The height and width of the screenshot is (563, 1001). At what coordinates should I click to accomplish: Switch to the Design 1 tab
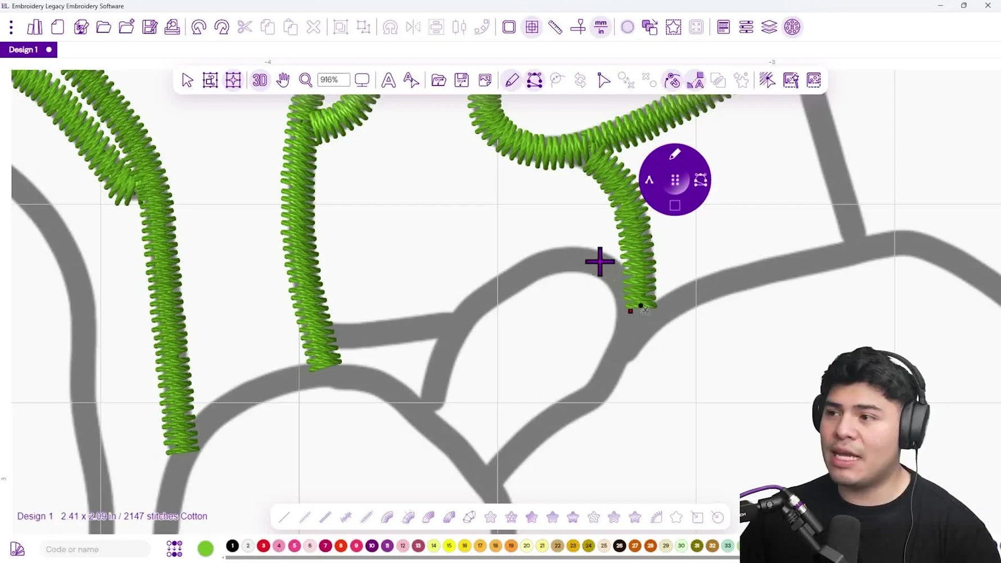24,49
